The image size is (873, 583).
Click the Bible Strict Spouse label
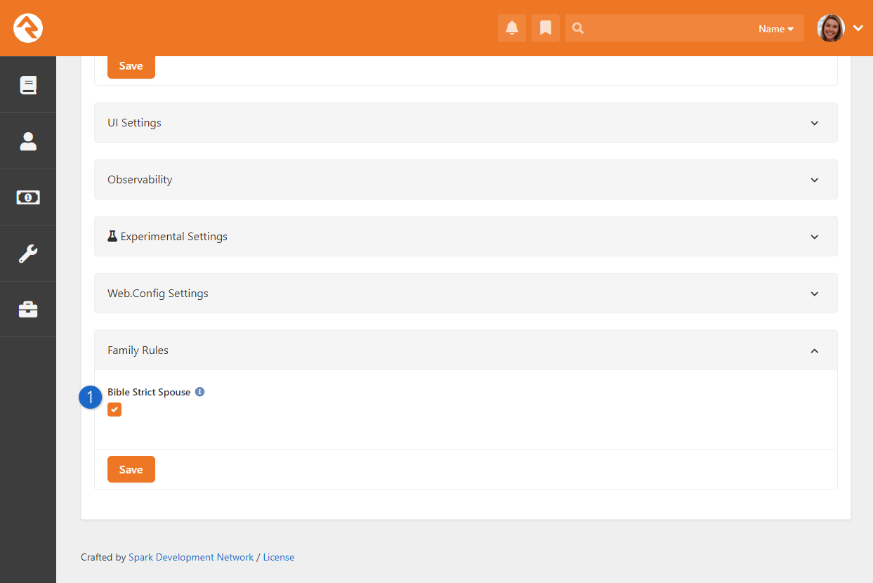(x=149, y=392)
